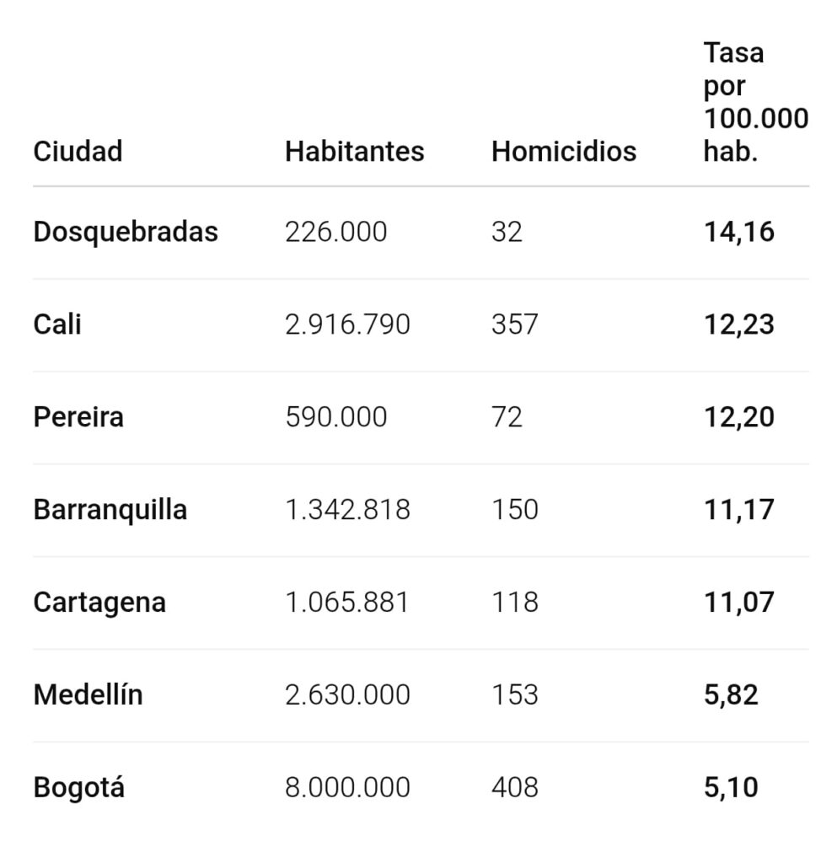Select Cali's homicide count 357

[514, 324]
